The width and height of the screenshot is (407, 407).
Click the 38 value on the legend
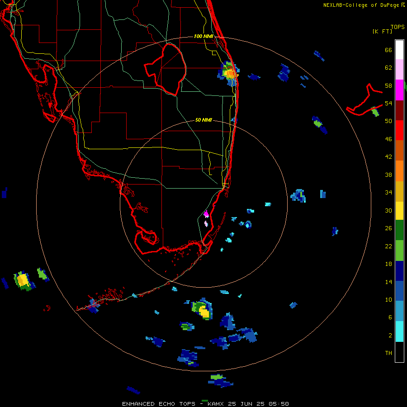[x=388, y=175]
